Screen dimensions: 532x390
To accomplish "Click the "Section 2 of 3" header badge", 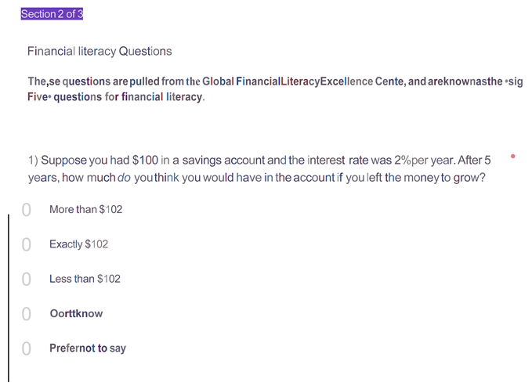I will [x=52, y=14].
